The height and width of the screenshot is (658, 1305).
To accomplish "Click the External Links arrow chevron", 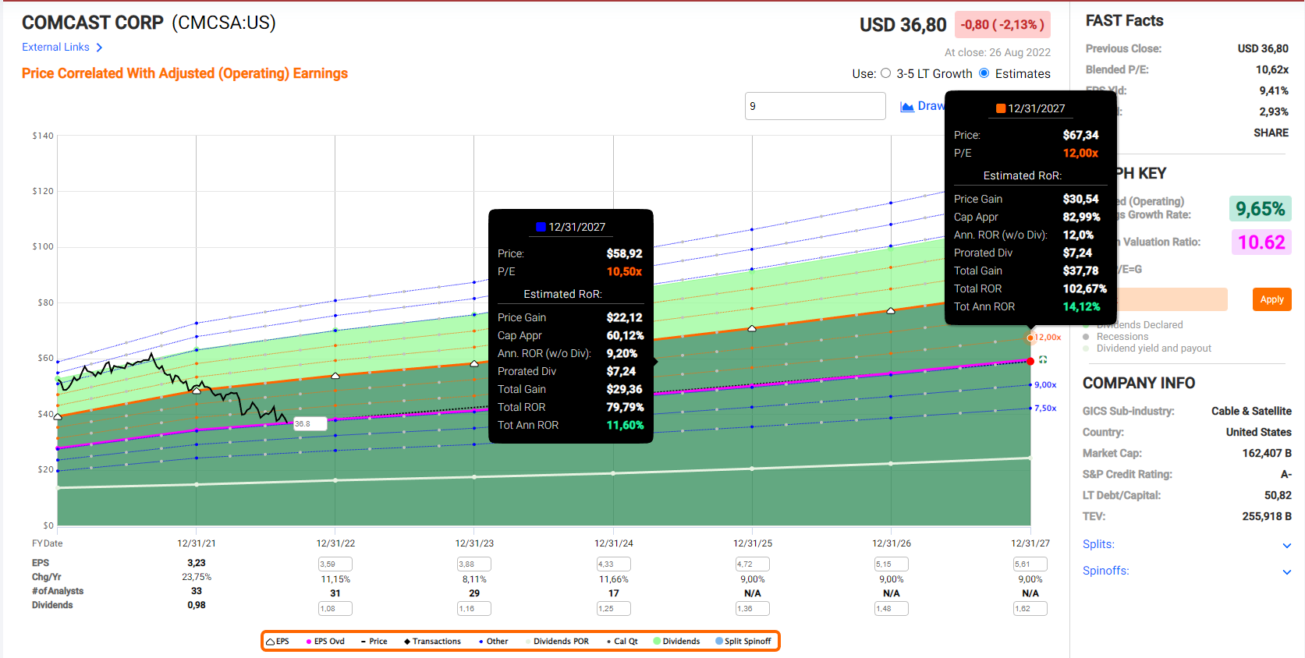I will tap(99, 48).
